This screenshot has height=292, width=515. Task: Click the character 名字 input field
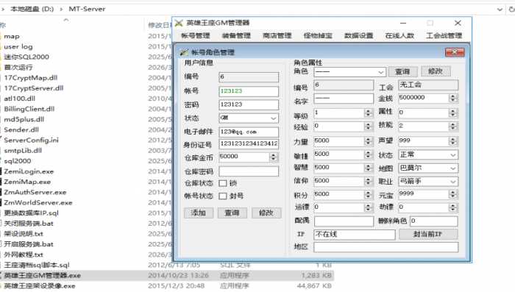point(344,99)
